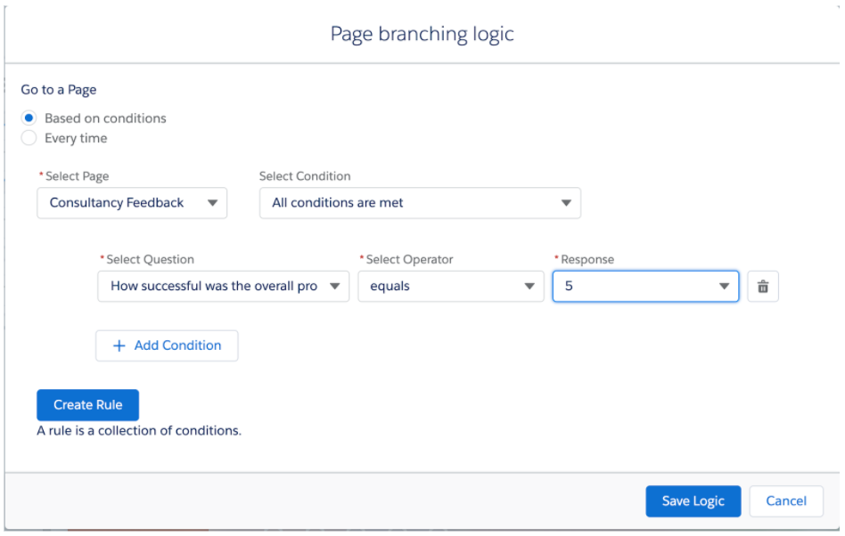Click the 'Select Operator' field label
This screenshot has width=845, height=536.
(x=409, y=259)
